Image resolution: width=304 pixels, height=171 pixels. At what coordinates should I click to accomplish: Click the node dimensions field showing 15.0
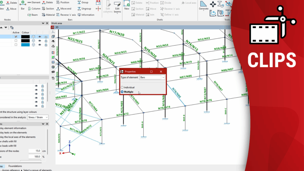pyautogui.click(x=35, y=151)
